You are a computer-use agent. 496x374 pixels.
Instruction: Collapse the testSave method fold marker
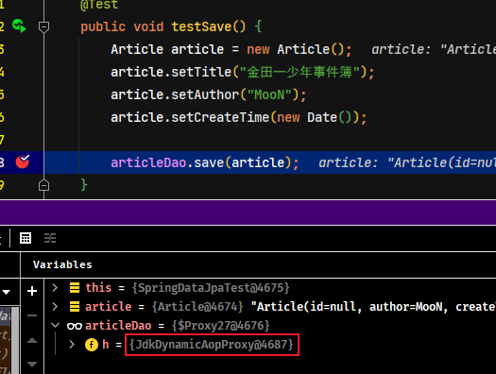click(x=43, y=26)
